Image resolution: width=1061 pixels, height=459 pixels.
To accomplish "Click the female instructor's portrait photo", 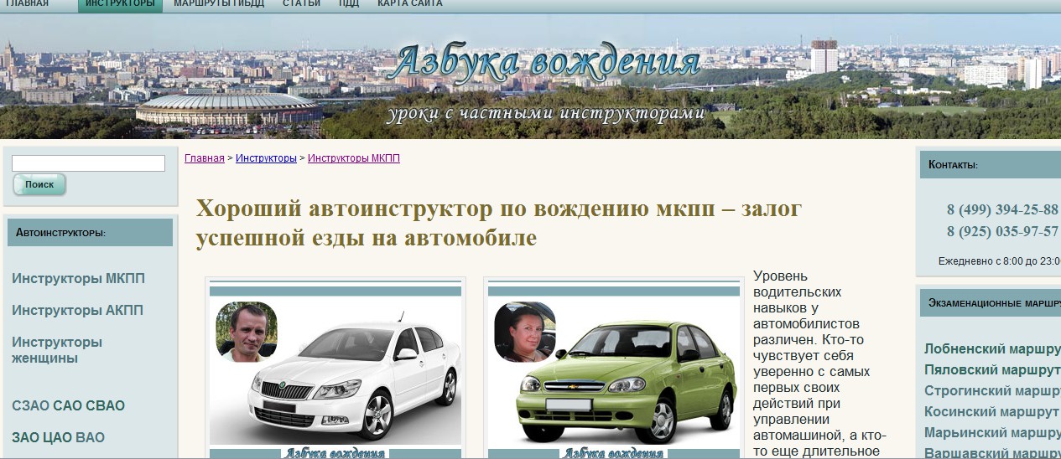I will click(x=525, y=332).
